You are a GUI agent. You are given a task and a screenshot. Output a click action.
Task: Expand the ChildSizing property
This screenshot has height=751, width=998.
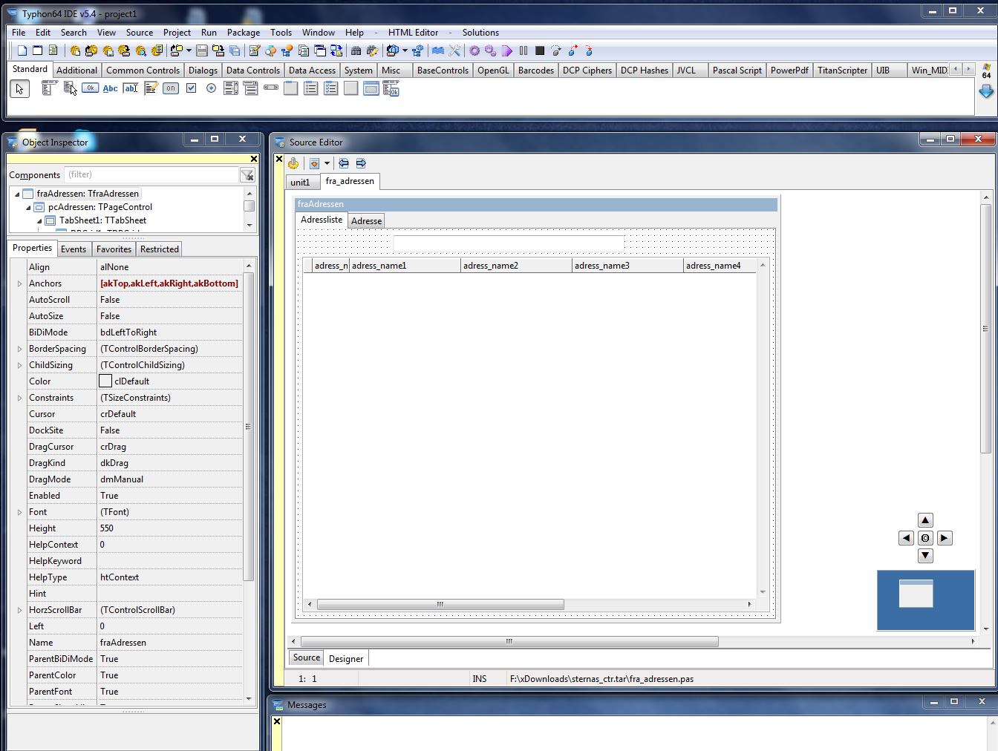coord(19,365)
